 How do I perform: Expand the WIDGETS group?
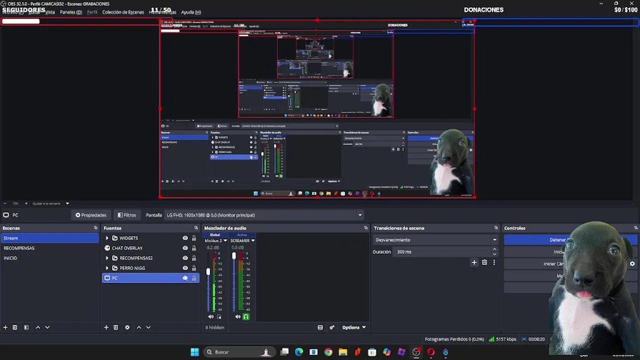point(107,238)
